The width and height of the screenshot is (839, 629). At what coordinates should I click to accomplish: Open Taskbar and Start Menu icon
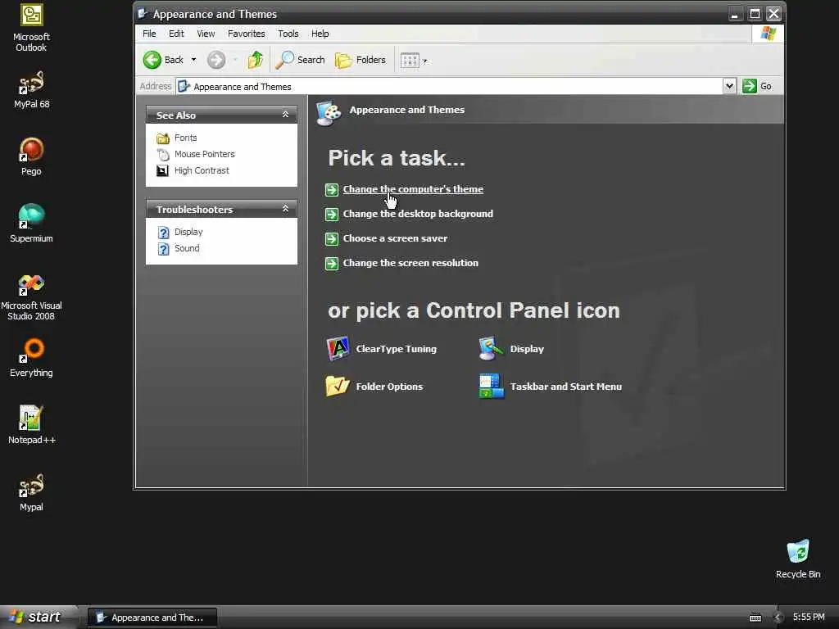[492, 387]
